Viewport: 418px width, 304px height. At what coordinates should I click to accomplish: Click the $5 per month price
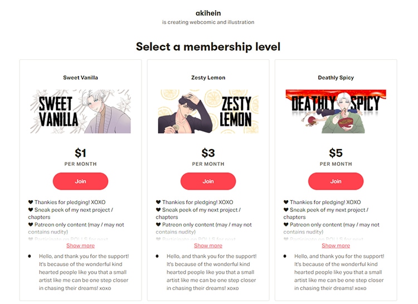(x=336, y=153)
